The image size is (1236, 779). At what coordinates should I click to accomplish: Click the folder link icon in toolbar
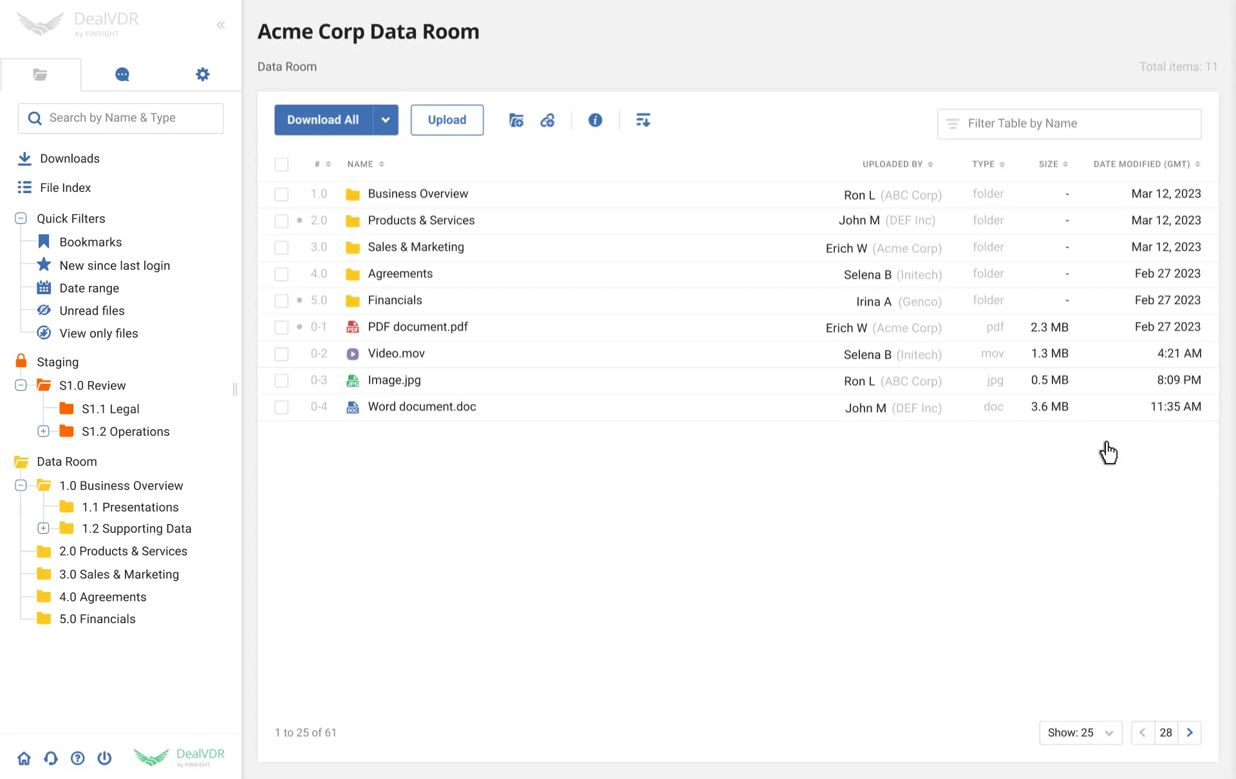[x=516, y=120]
